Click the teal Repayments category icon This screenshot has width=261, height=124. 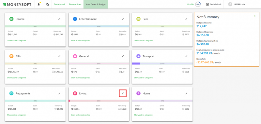click(11, 93)
